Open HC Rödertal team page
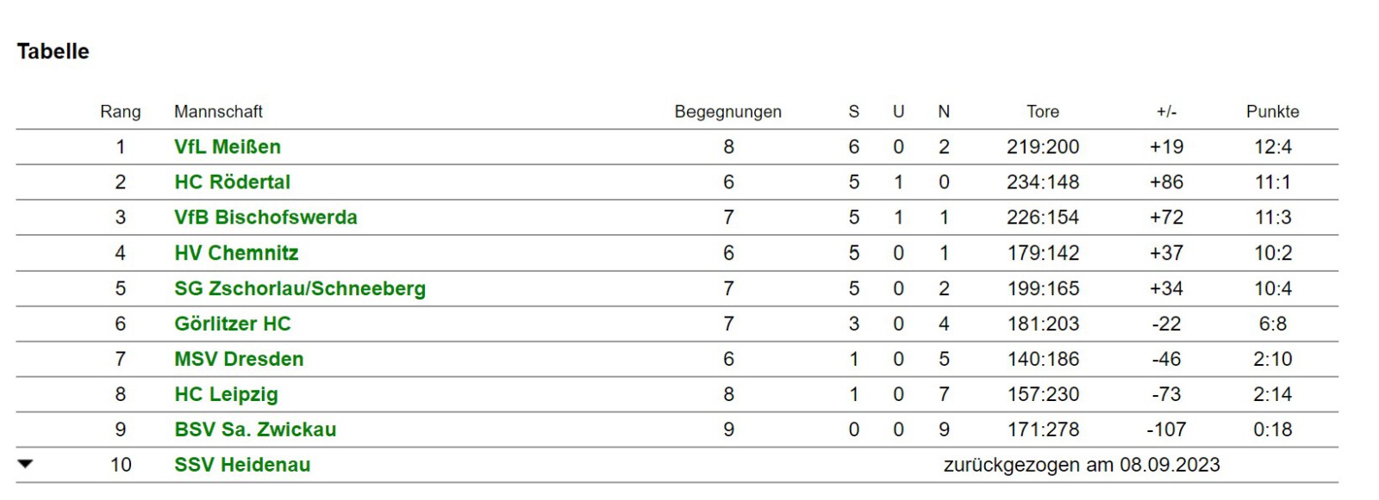 coord(232,182)
